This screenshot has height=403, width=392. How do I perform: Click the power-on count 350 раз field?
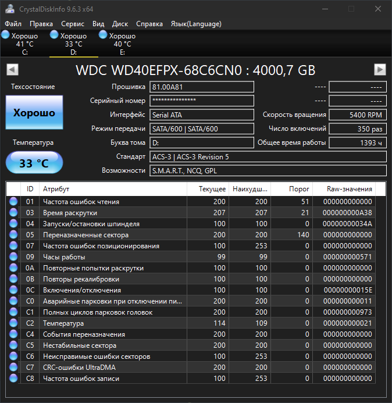click(x=358, y=129)
